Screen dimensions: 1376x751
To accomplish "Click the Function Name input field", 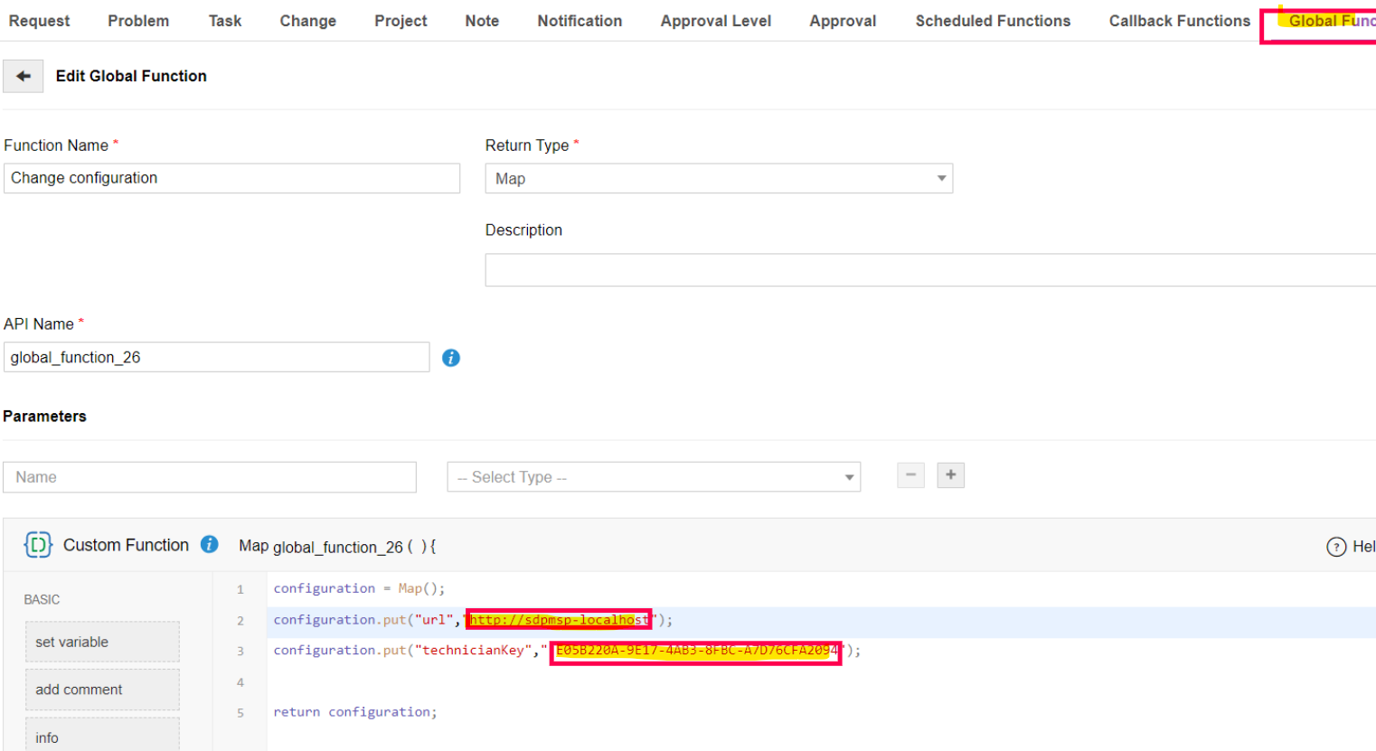I will tap(231, 178).
